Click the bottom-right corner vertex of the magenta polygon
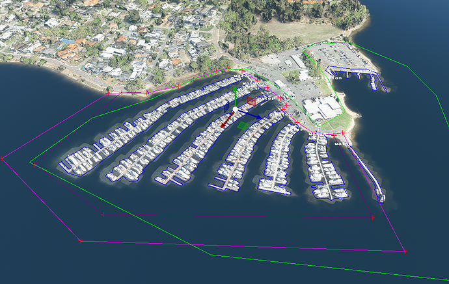Image resolution: width=449 pixels, height=284 pixels. pyautogui.click(x=405, y=252)
